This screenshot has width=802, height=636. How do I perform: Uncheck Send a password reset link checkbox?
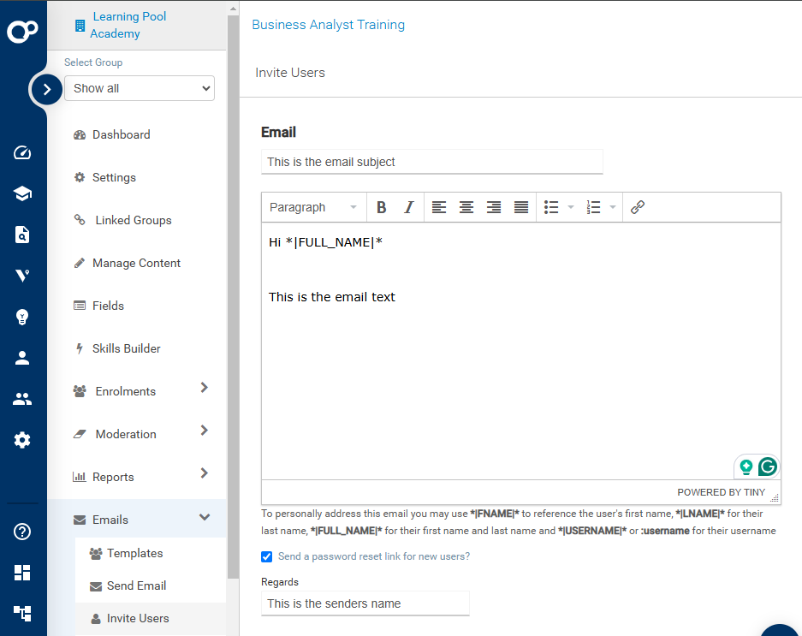(267, 556)
